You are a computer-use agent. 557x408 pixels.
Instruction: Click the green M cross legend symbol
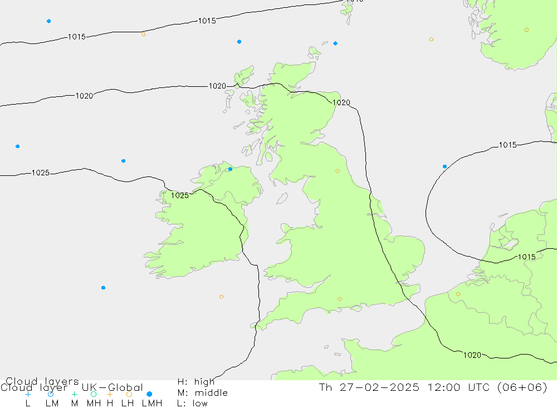(74, 394)
